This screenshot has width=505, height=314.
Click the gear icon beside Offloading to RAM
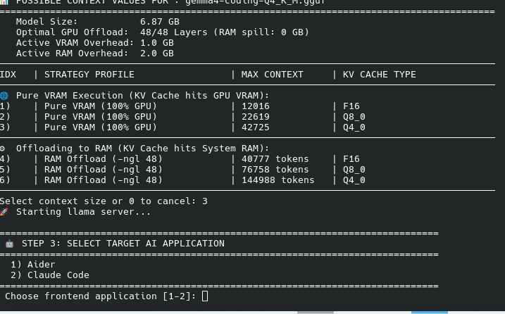coord(3,149)
